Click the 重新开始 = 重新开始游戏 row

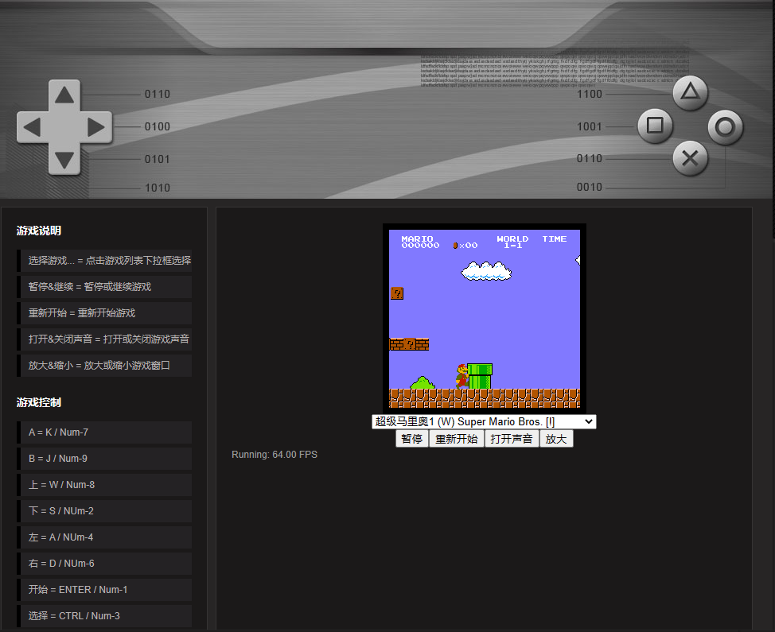tap(104, 313)
